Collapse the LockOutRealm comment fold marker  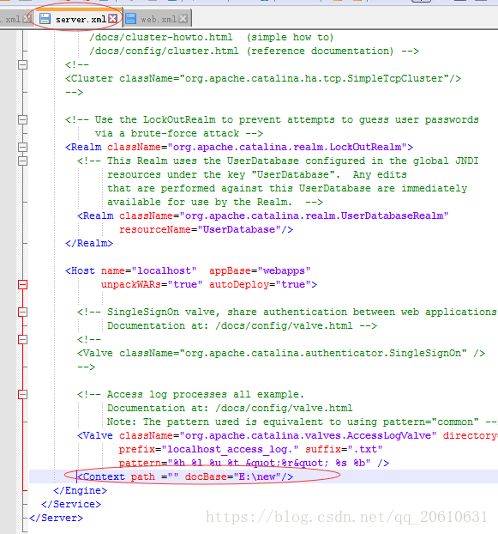(x=22, y=119)
